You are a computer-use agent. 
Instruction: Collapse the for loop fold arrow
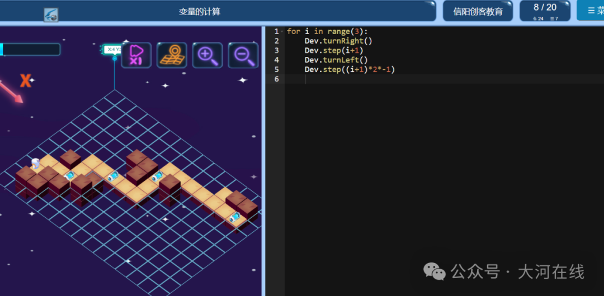coord(282,32)
